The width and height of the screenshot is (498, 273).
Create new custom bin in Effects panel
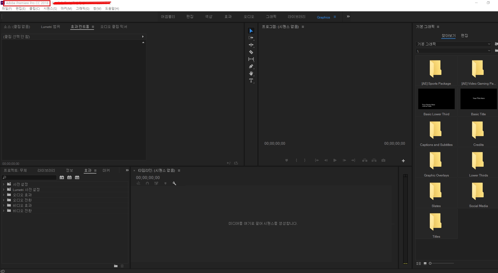click(116, 266)
